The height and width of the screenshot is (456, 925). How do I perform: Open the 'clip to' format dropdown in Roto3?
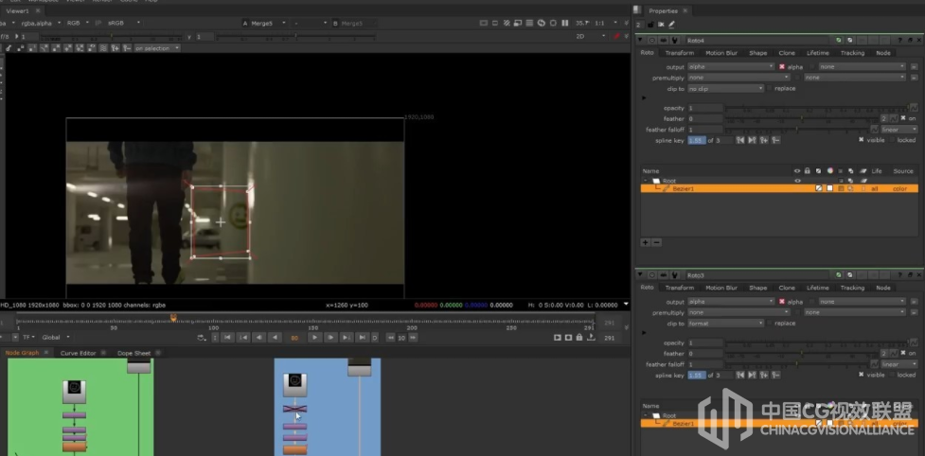pos(726,324)
